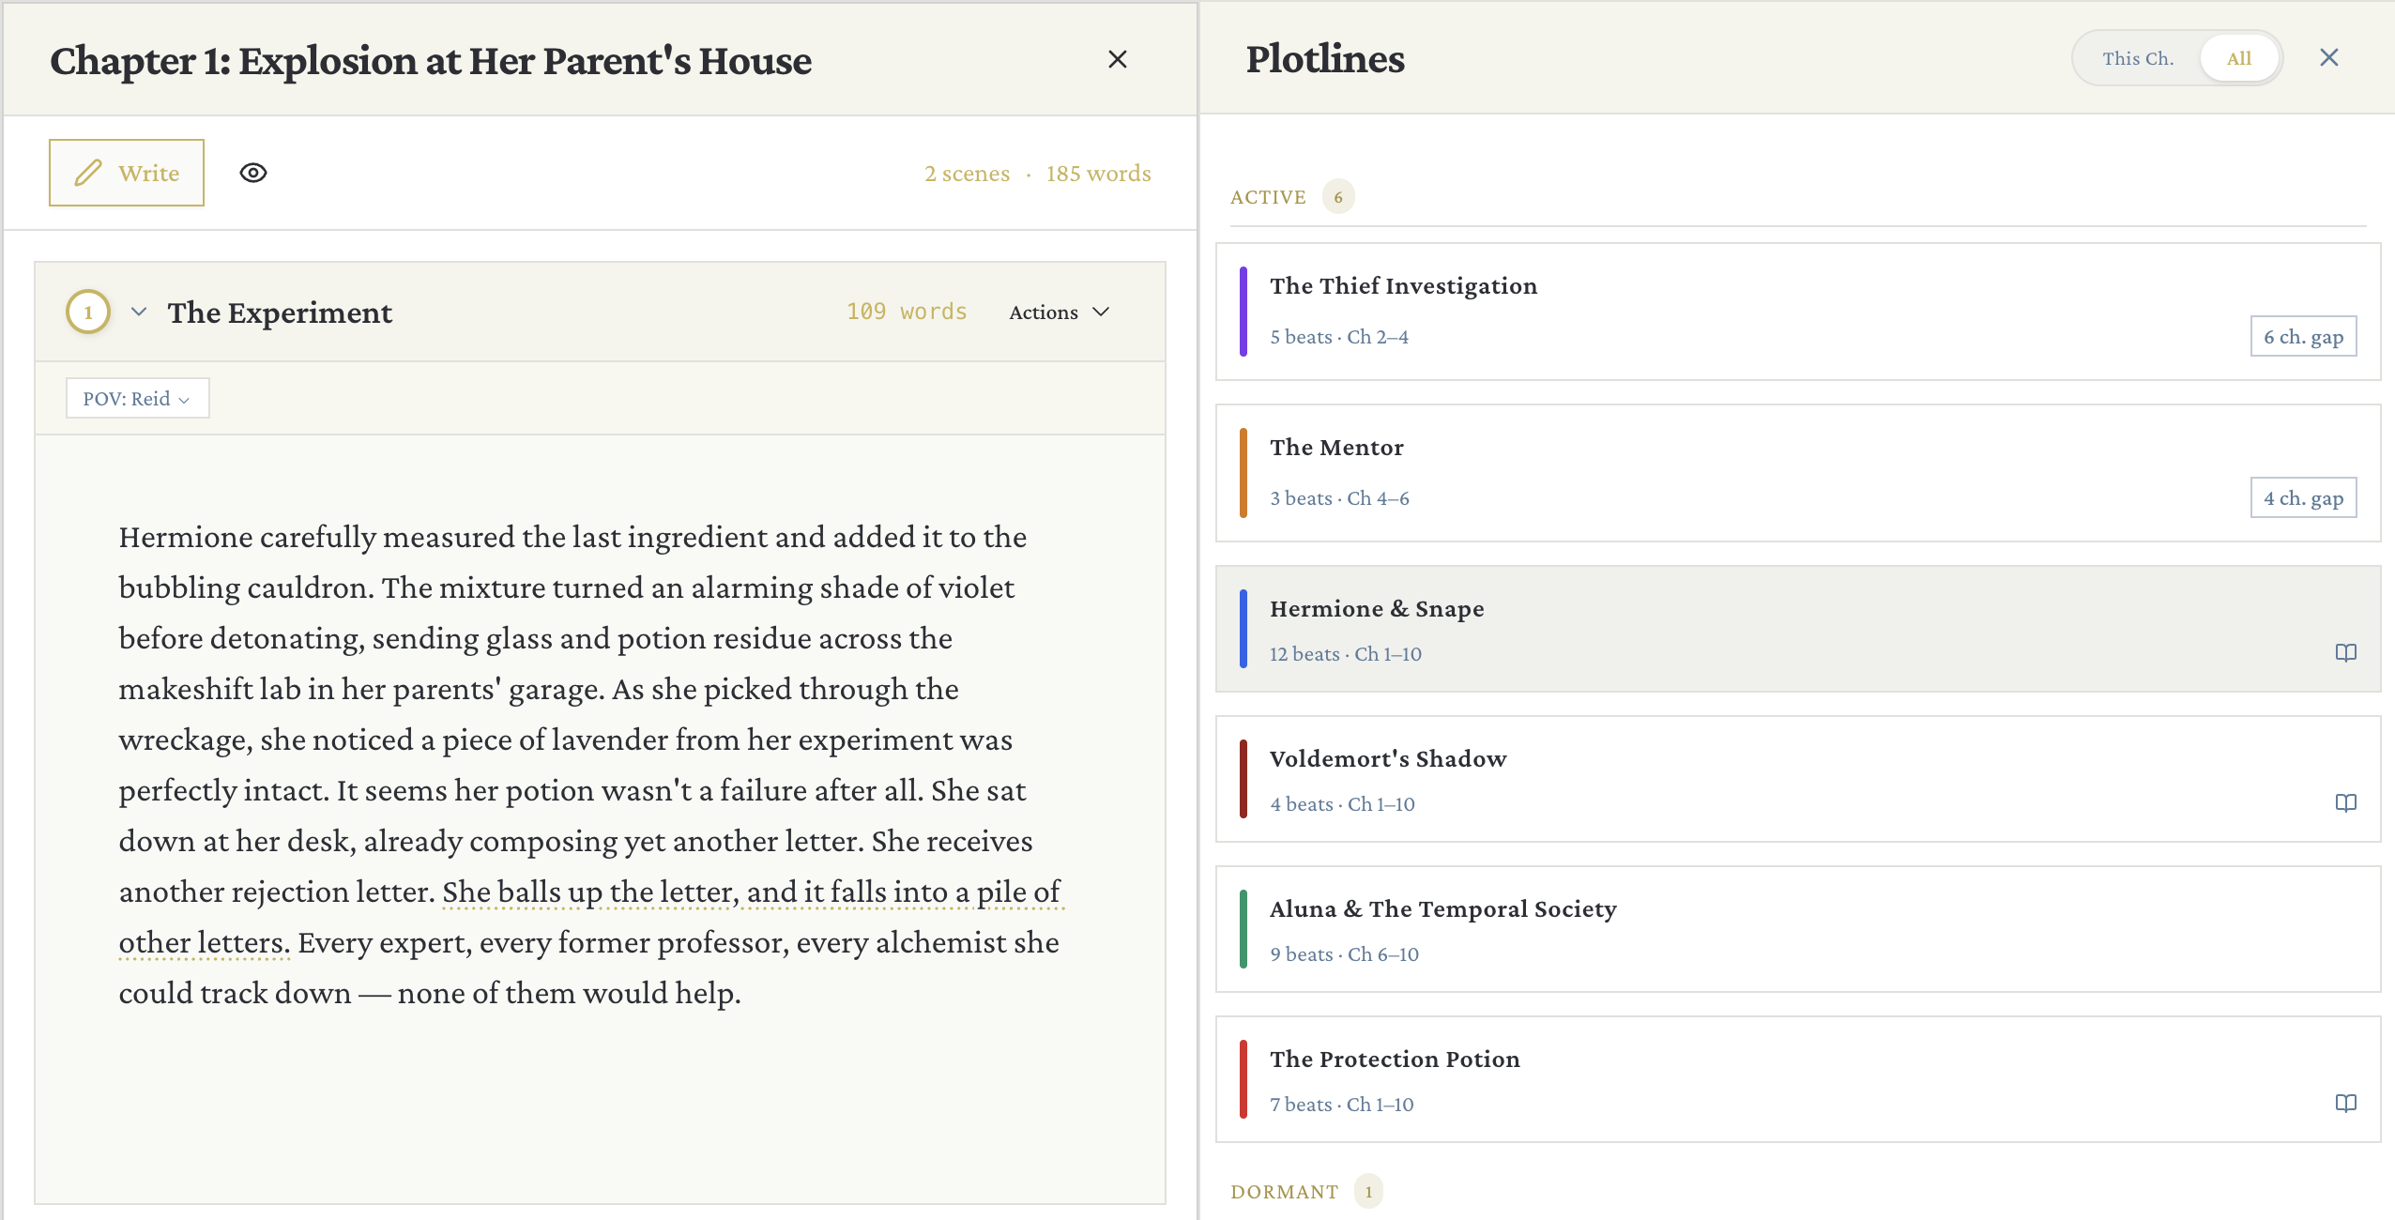Click the scene number badge for The Experiment
Viewport: 2395px width, 1220px height.
pyautogui.click(x=87, y=312)
